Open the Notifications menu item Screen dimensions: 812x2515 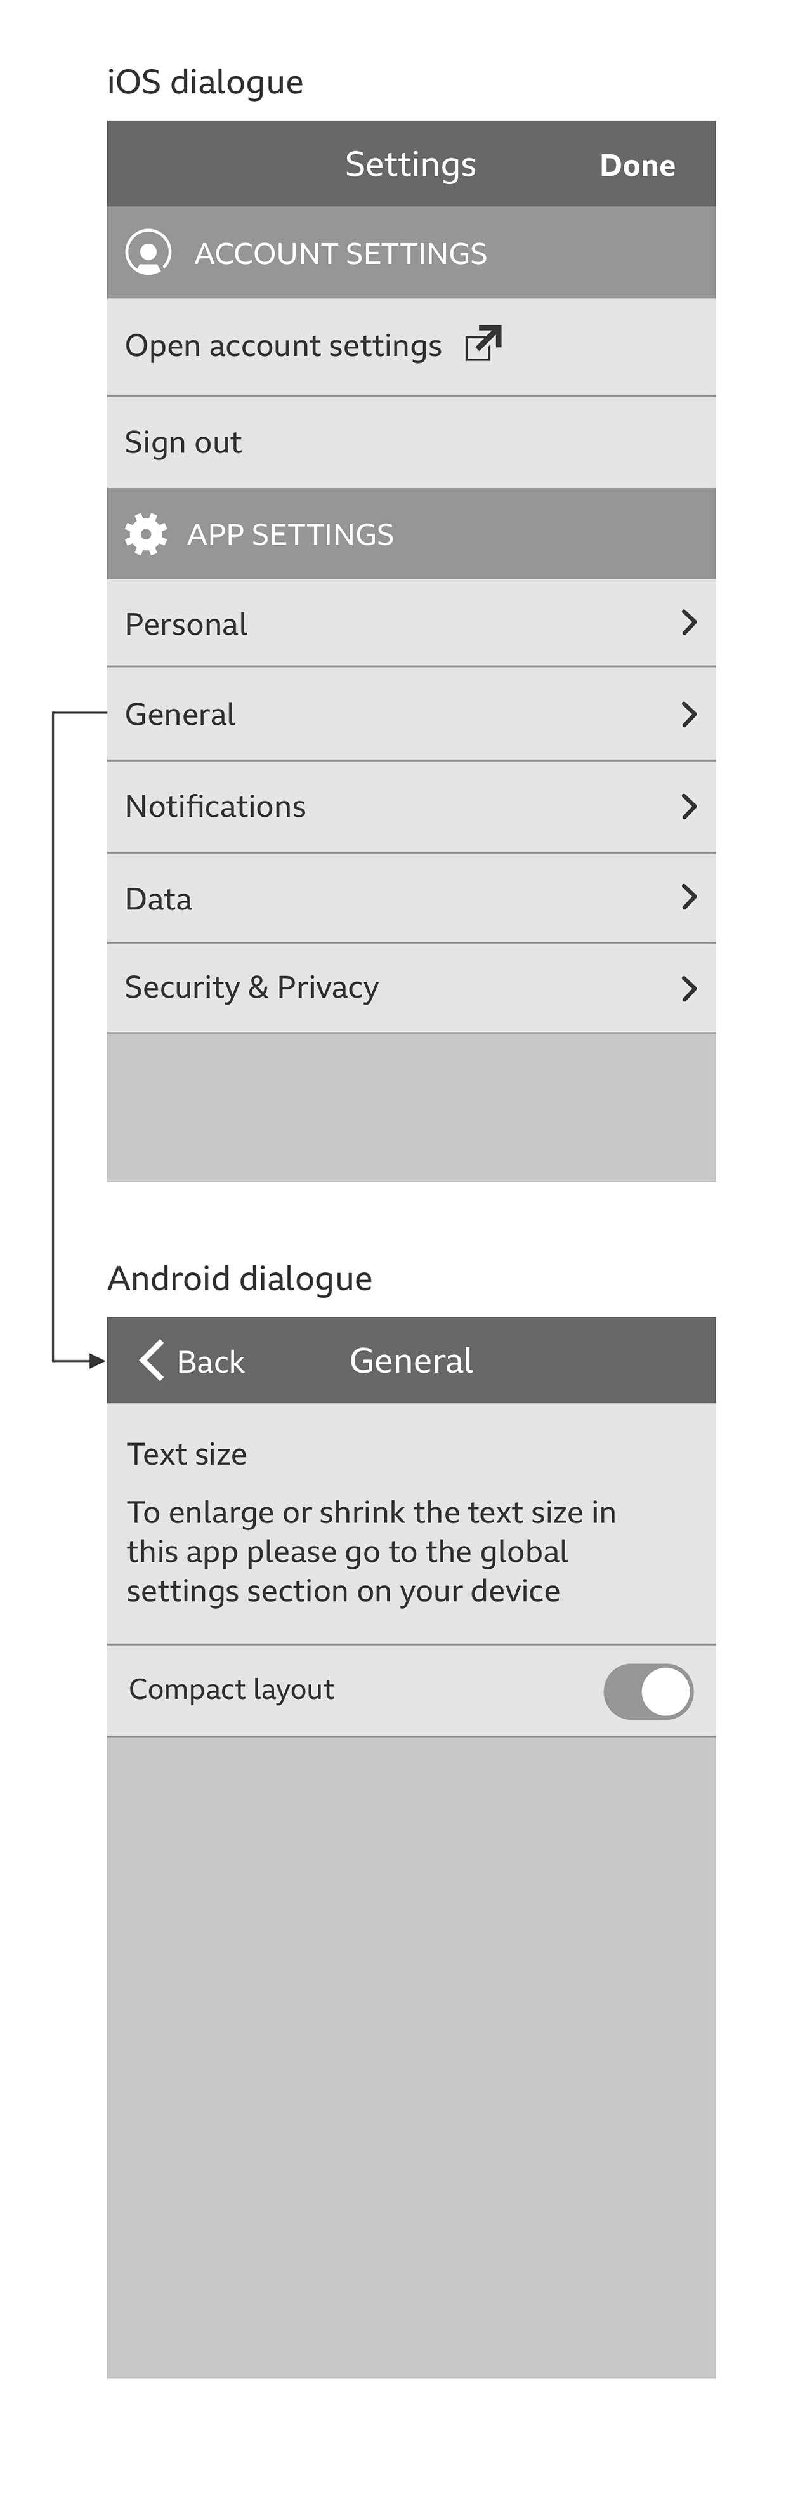pos(216,807)
